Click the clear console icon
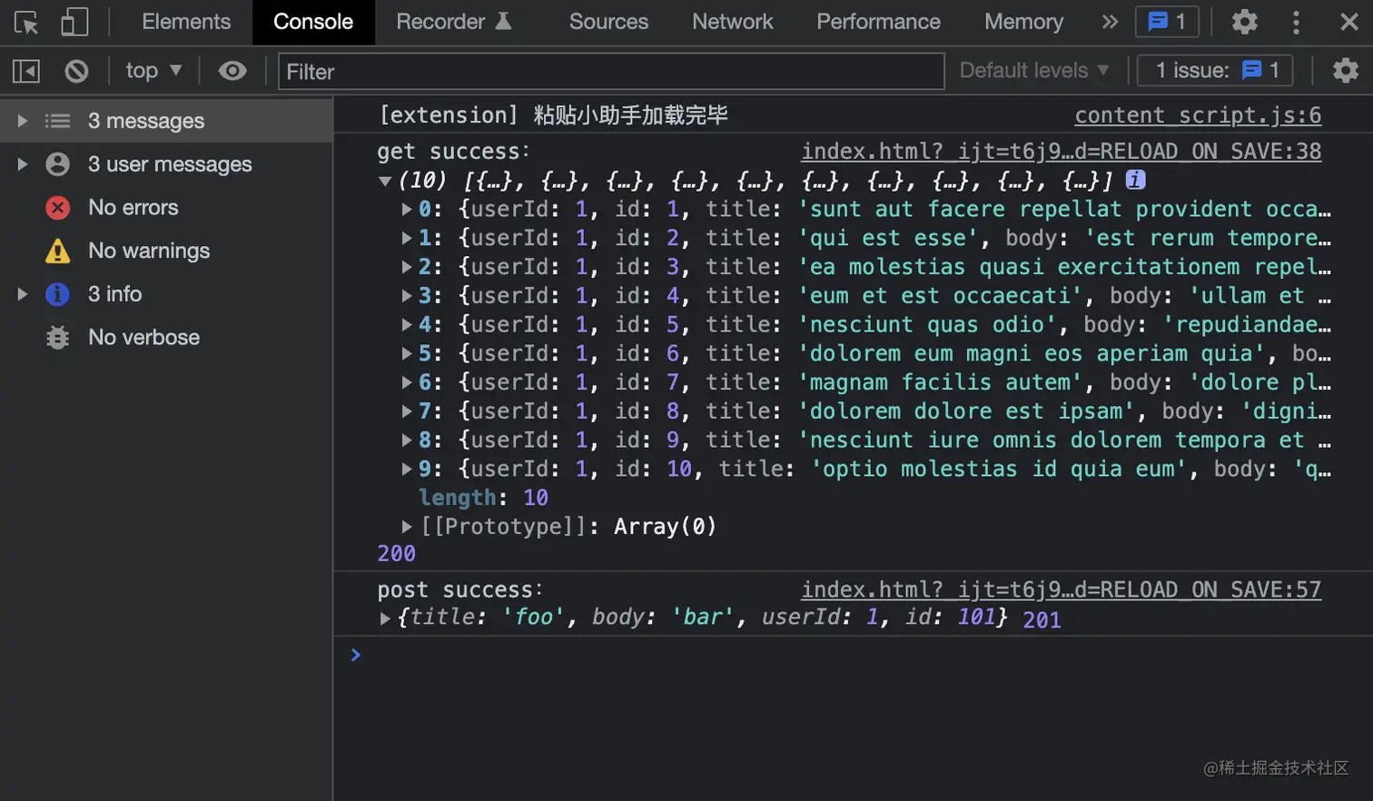The image size is (1373, 801). [76, 71]
